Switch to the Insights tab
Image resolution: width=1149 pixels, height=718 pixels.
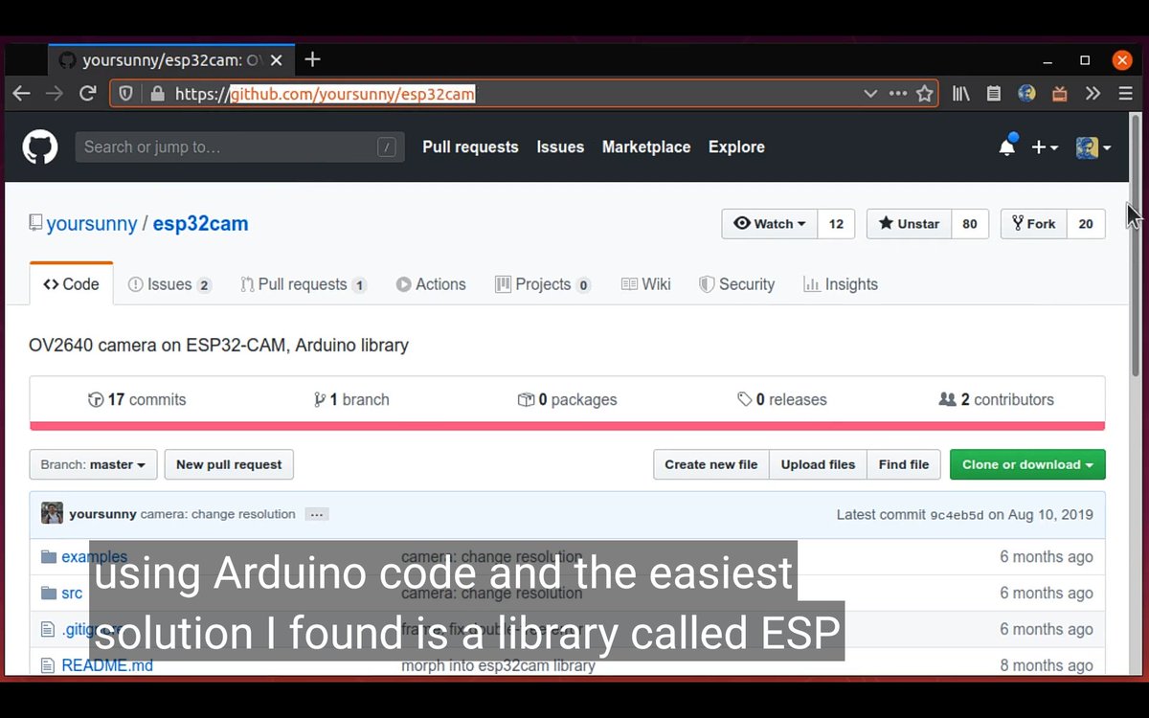pyautogui.click(x=841, y=284)
